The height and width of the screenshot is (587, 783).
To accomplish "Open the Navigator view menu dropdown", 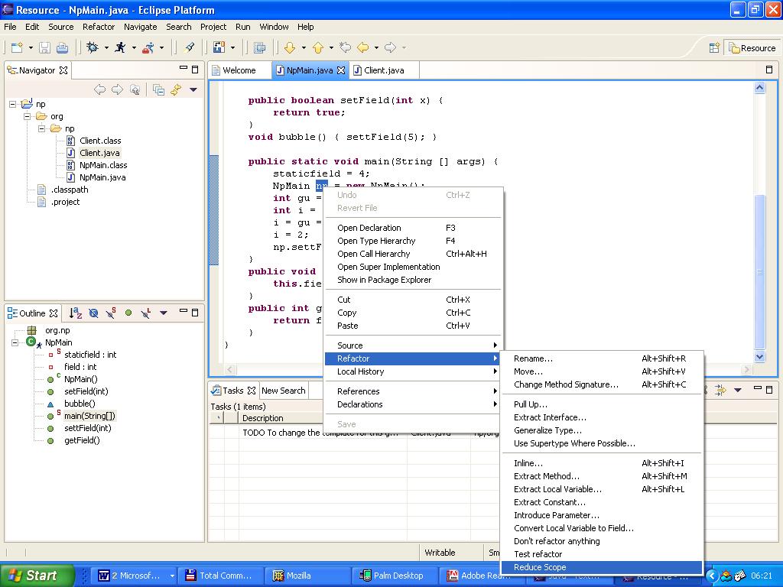I will pos(193,90).
